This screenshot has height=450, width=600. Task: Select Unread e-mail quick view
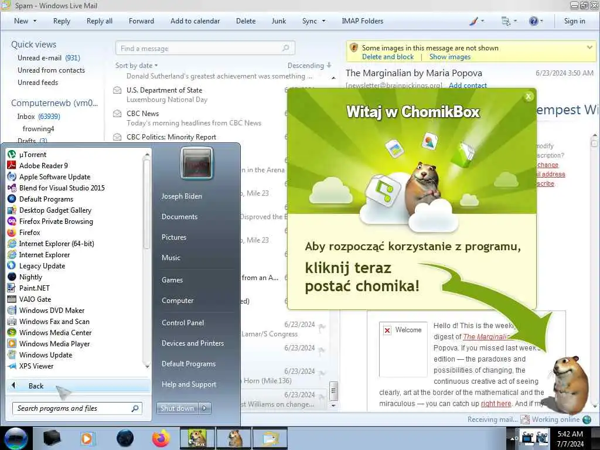pos(49,58)
